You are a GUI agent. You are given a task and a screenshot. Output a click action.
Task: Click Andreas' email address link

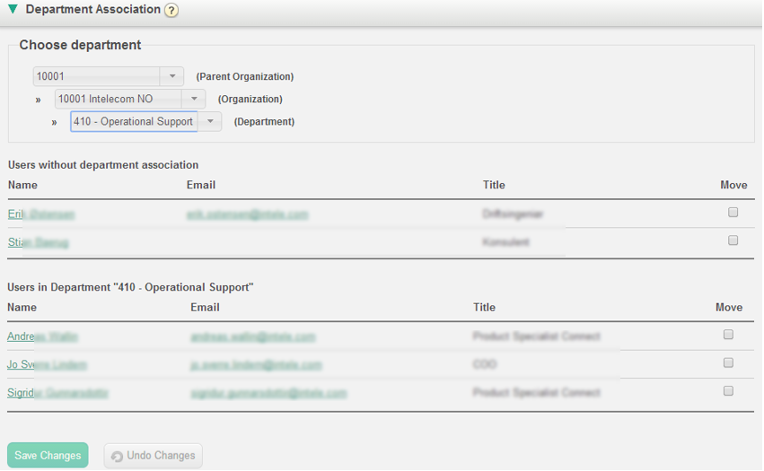pos(252,337)
